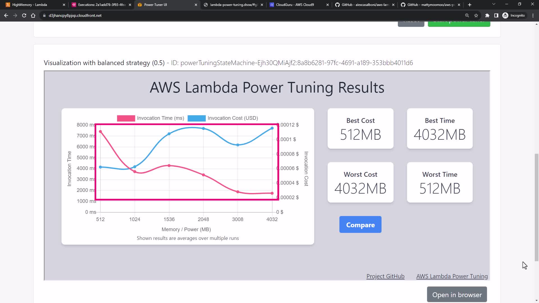Open the Project GitHub link
The width and height of the screenshot is (539, 303).
click(385, 276)
